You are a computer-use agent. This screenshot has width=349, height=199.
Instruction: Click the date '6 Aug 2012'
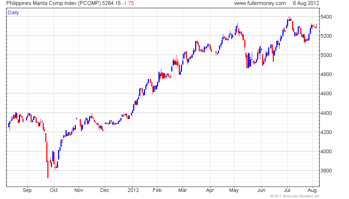tap(306, 3)
